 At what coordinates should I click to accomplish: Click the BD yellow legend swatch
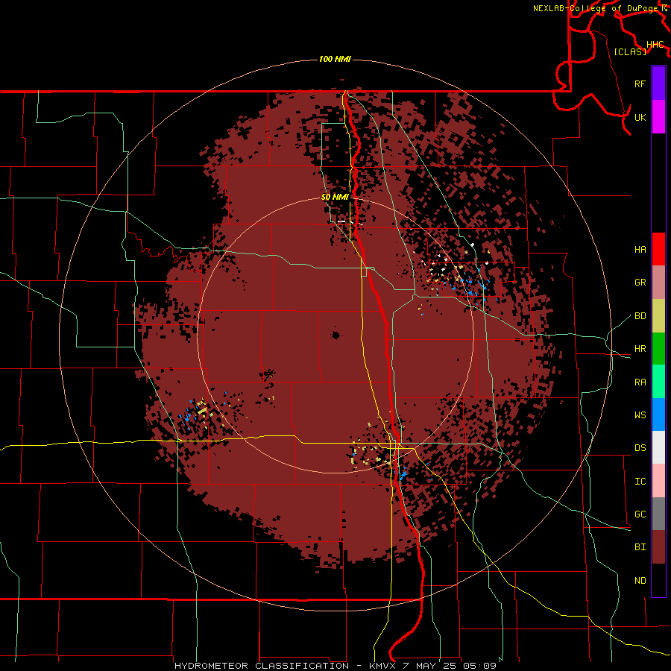click(658, 316)
